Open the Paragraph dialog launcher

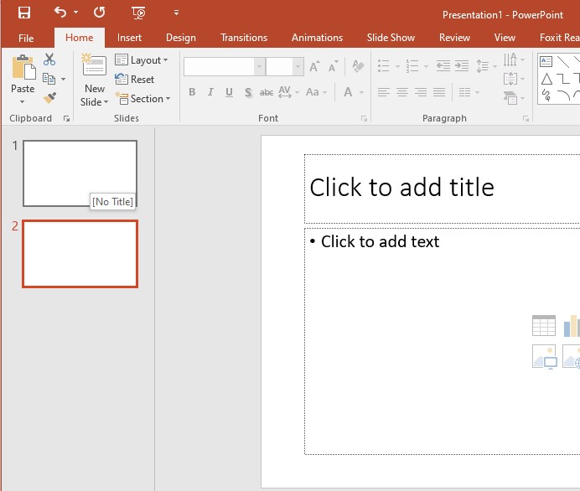point(526,119)
